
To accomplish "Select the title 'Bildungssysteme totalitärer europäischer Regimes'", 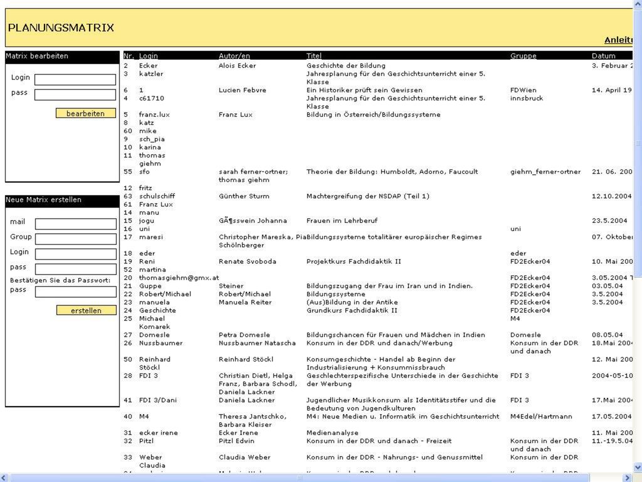I will point(394,237).
